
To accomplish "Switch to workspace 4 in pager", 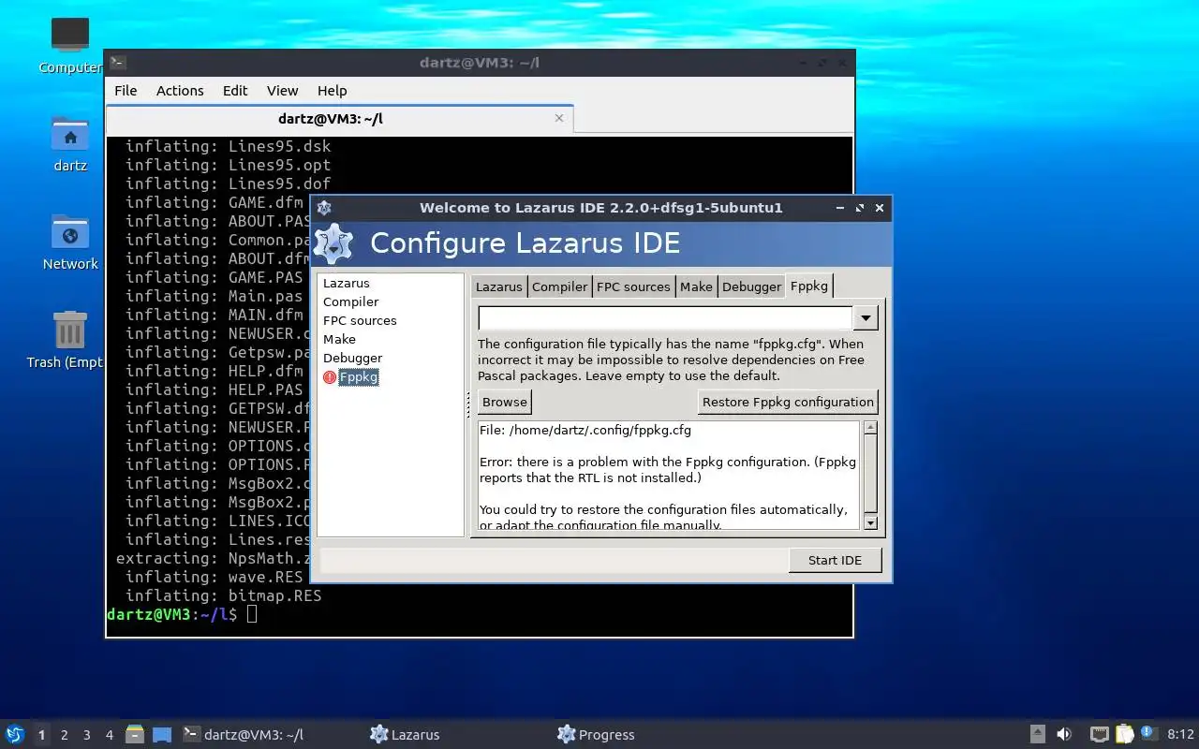I will click(109, 735).
